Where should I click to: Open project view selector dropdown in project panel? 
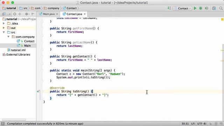pos(6,14)
